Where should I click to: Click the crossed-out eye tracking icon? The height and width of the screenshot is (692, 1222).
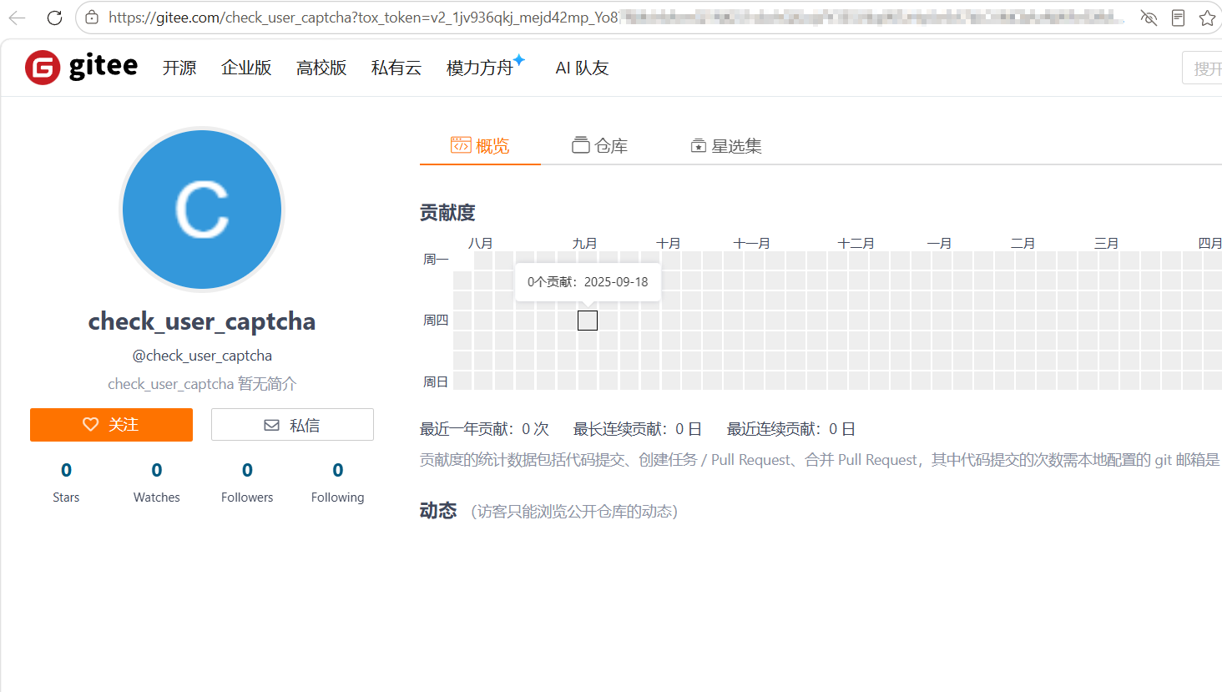1149,18
